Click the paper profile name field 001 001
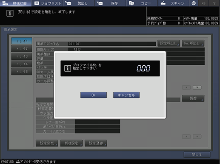Viewport: 220px width, 164px height. [x=112, y=44]
